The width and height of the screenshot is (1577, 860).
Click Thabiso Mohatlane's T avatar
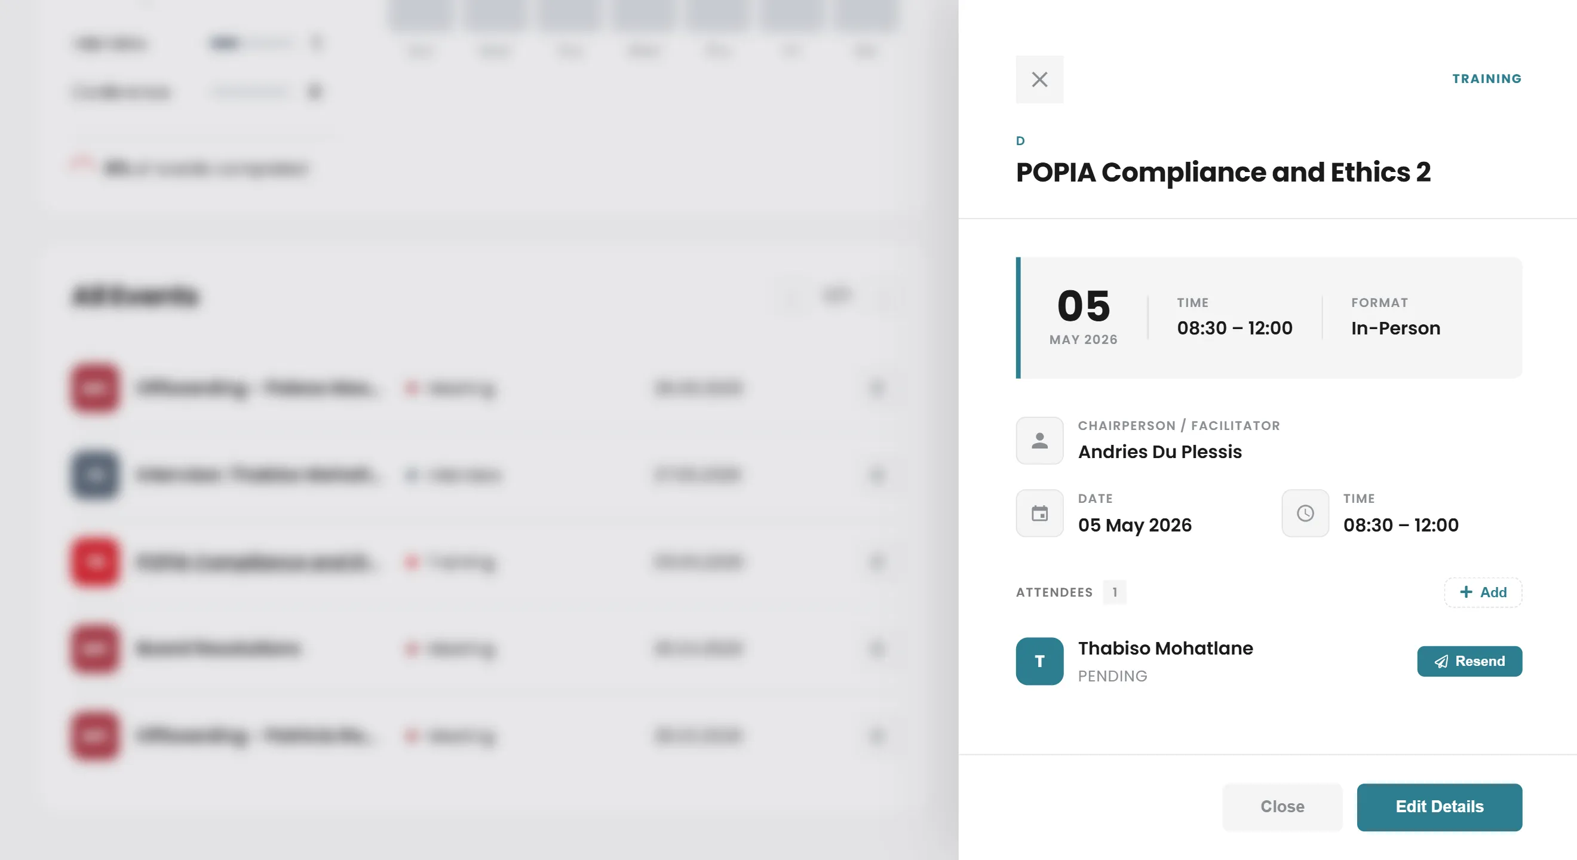pos(1039,661)
